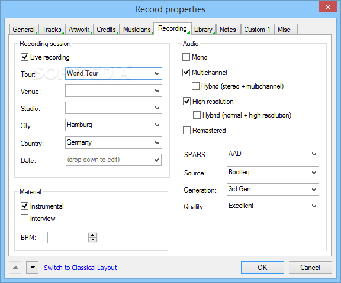Click the World Tour text in Tour field
This screenshot has height=283, width=341.
pos(82,73)
